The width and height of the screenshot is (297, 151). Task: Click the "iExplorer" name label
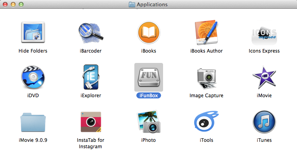[91, 96]
